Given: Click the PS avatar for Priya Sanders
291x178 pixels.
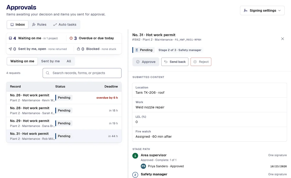Looking at the screenshot, I should coord(143,166).
